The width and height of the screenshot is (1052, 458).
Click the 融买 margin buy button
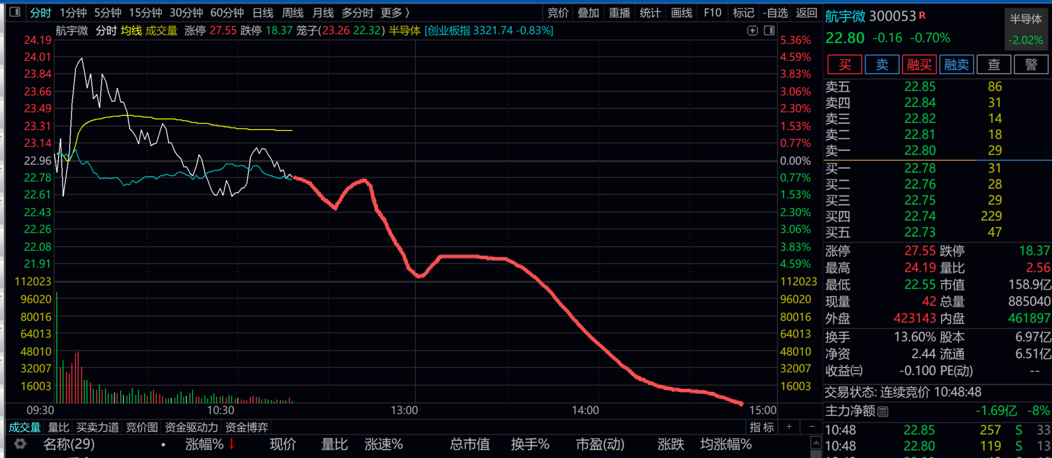click(x=919, y=64)
